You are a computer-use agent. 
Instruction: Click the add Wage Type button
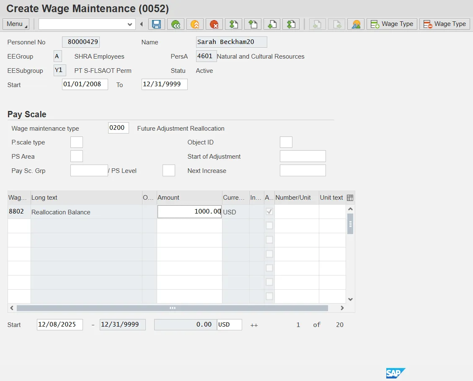[x=392, y=24]
